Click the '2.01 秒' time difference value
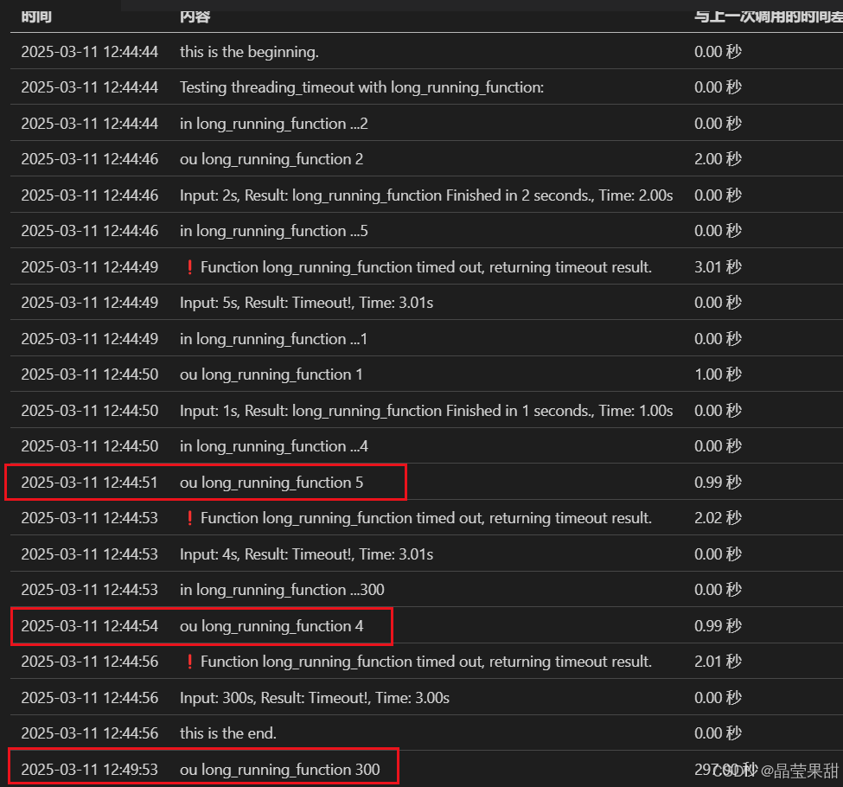Image resolution: width=843 pixels, height=787 pixels. point(718,662)
